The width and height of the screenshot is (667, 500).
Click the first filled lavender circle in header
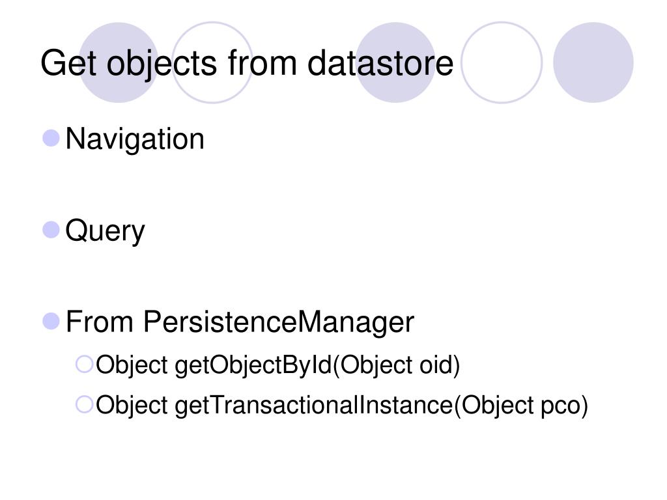tap(119, 62)
